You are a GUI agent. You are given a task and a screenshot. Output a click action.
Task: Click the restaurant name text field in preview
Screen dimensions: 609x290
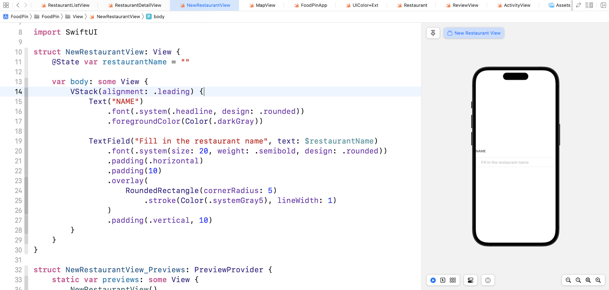[515, 162]
